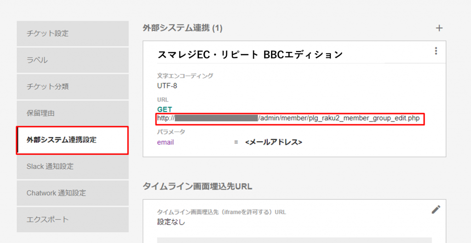
Task: Click the <メールアドレス> parameter value
Action: pyautogui.click(x=273, y=142)
